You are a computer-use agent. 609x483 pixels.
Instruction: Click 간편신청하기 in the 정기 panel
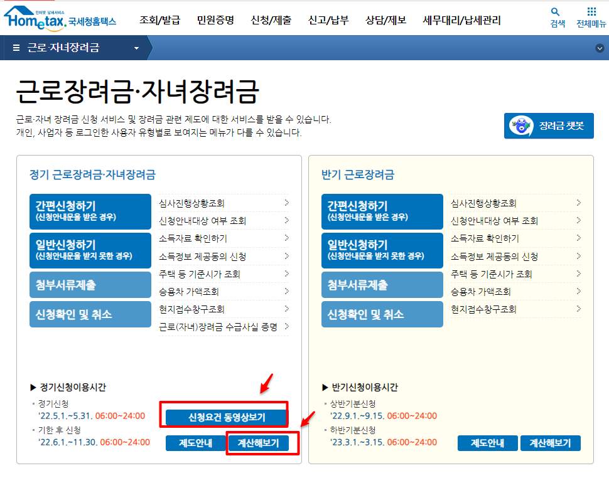click(x=90, y=211)
